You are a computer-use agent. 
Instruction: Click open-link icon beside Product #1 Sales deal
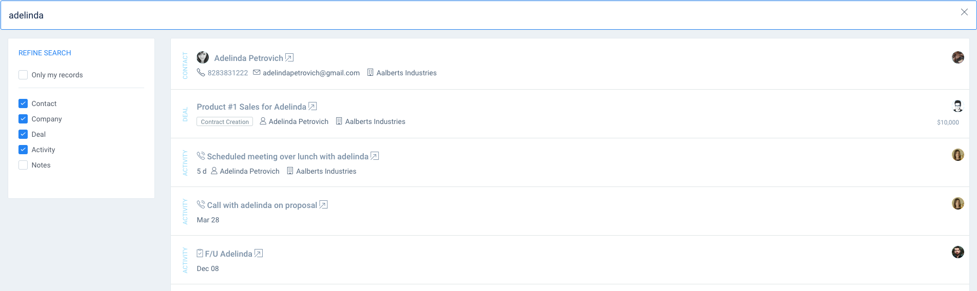312,106
